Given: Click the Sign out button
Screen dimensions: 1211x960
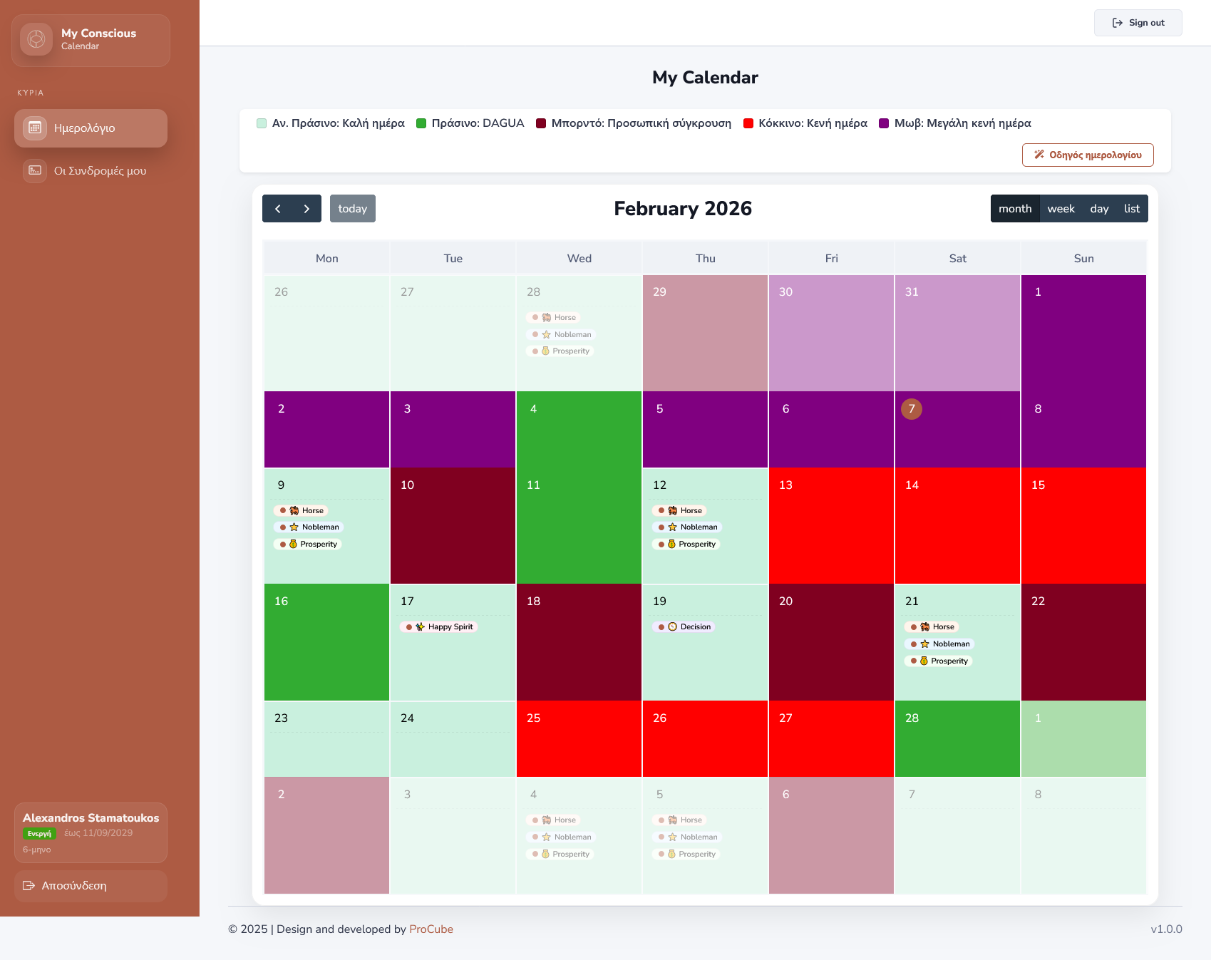Looking at the screenshot, I should [1138, 23].
